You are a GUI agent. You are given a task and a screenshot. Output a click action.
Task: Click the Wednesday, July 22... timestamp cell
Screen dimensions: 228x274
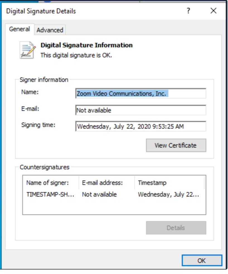(168, 194)
